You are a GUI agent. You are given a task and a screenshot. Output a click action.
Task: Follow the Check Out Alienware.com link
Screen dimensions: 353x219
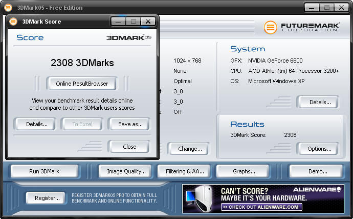click(261, 207)
